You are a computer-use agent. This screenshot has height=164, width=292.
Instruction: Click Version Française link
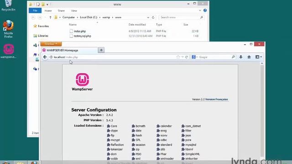pyautogui.click(x=216, y=99)
